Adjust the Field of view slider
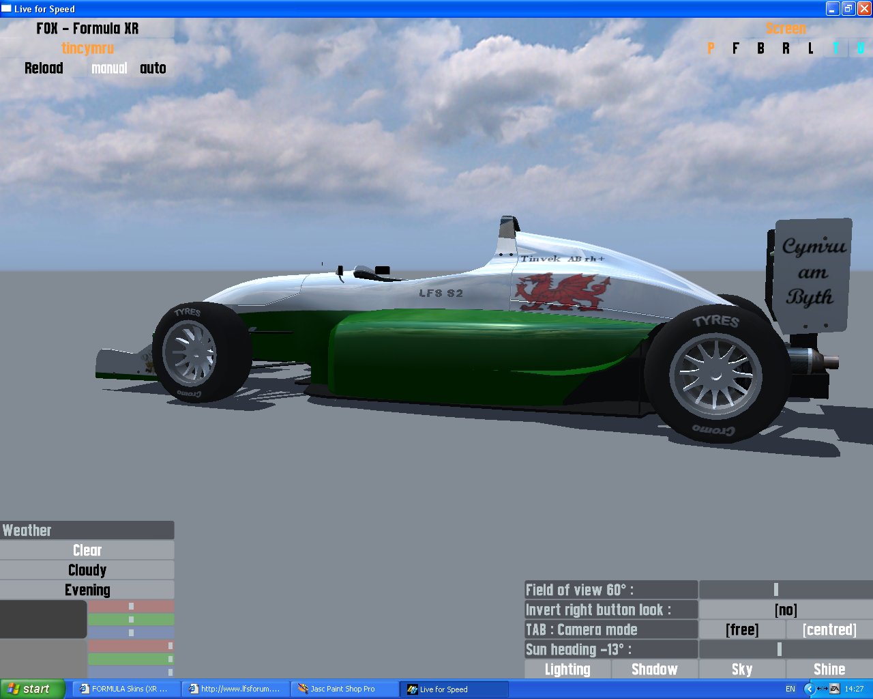The image size is (873, 699). (786, 590)
